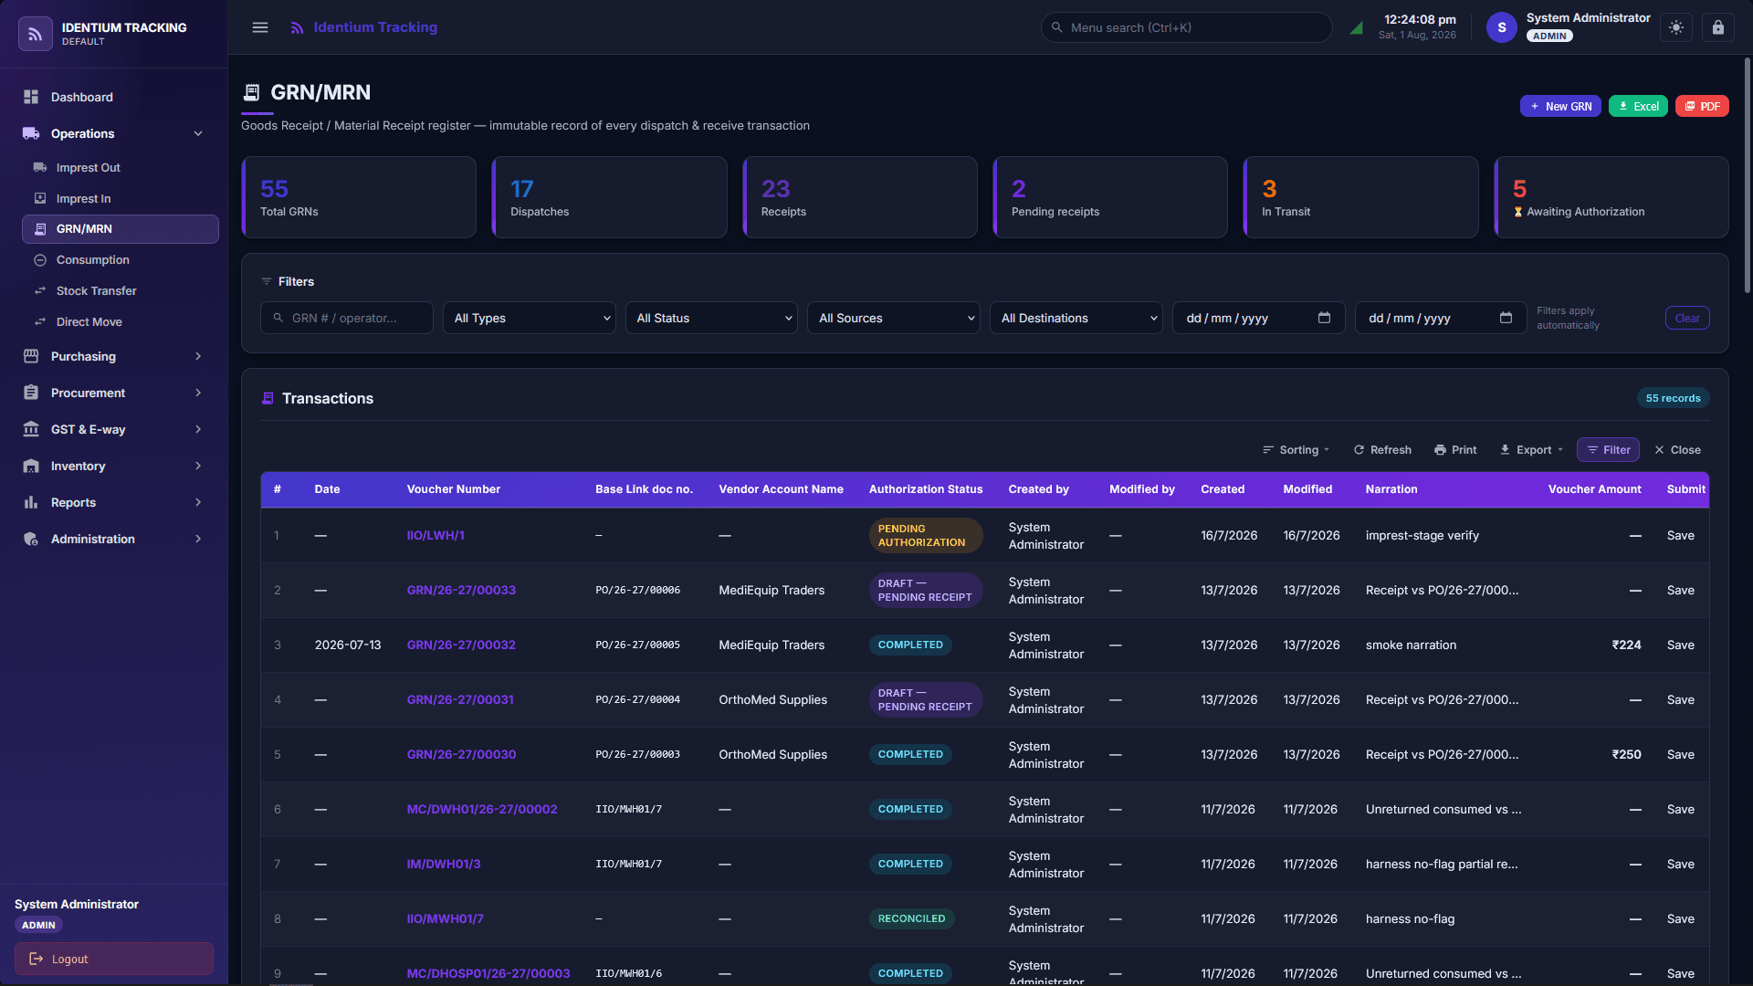Screen dimensions: 1753x986
Task: Clear all filters
Action: 1687,318
